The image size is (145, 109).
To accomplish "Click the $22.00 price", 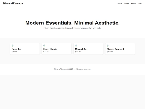I will [x=78, y=52].
